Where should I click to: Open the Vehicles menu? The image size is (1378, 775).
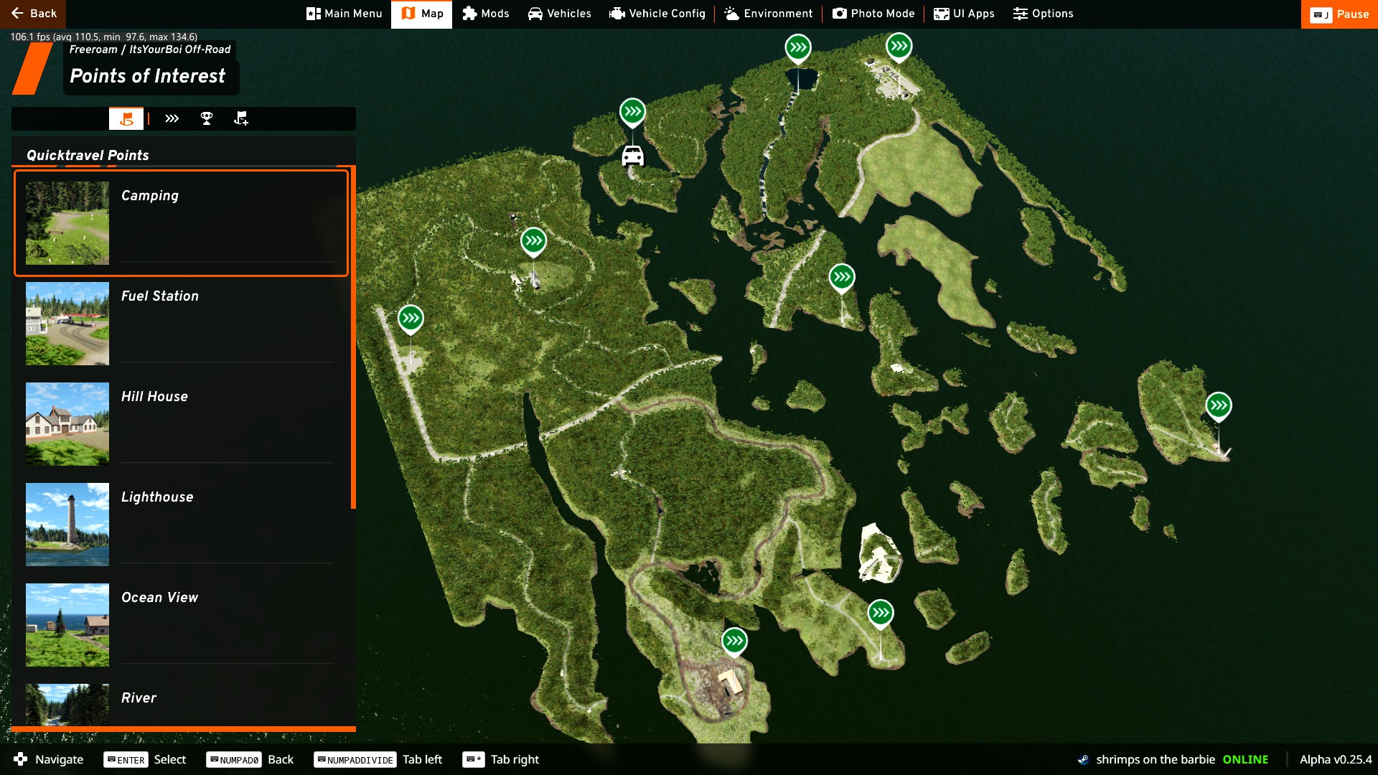[x=560, y=14]
